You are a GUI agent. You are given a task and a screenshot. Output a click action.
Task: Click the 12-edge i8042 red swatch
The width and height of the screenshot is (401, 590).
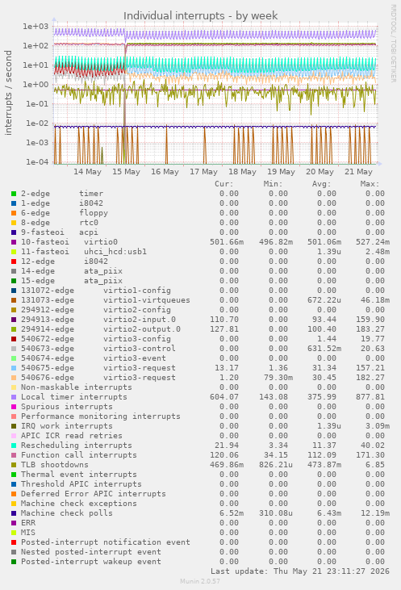point(14,262)
